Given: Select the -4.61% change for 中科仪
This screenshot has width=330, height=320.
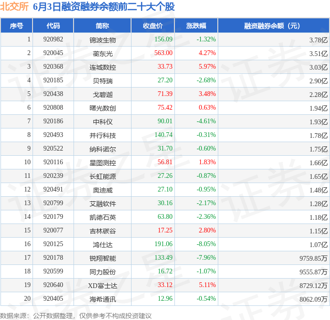Looking at the screenshot, I should pos(206,121).
